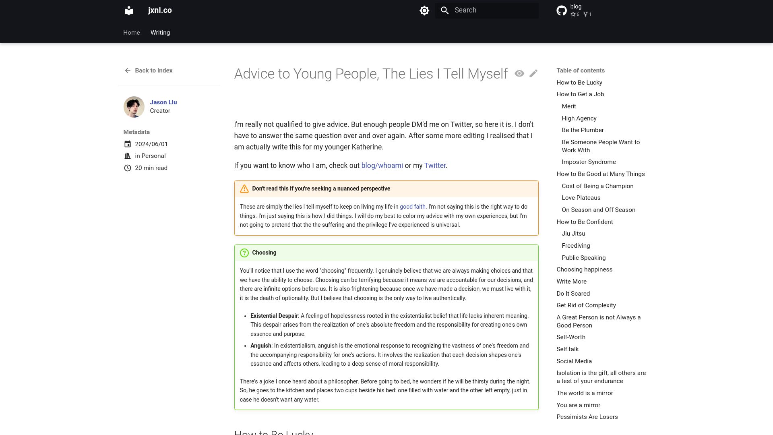Jump to How to Be Confident
The image size is (773, 435).
point(585,222)
